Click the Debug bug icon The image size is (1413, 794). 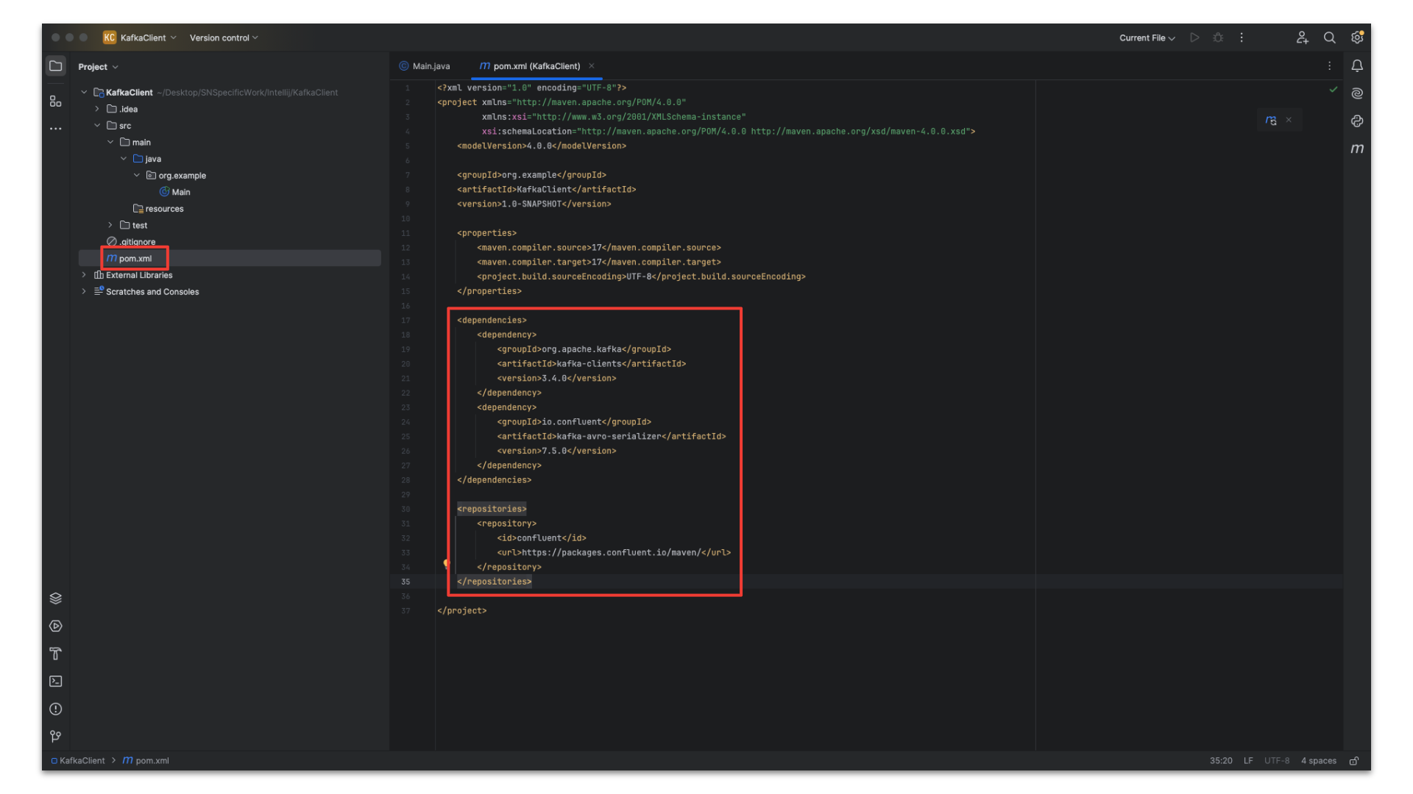(1218, 37)
